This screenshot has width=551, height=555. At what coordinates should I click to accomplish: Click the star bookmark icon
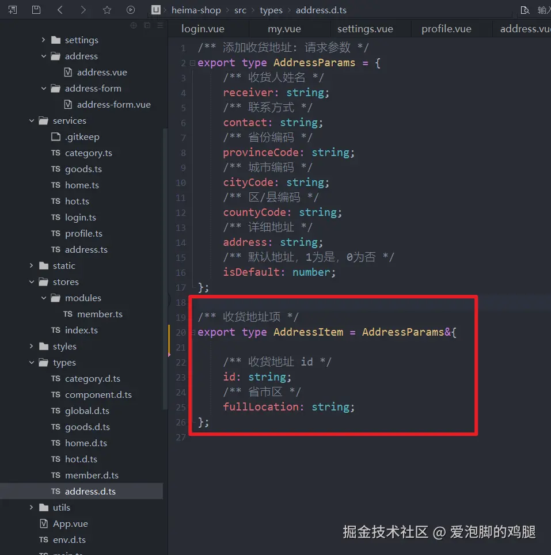[107, 10]
